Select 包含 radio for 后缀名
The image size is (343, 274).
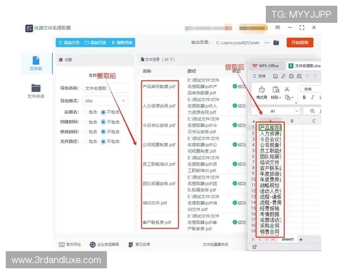click(85, 112)
